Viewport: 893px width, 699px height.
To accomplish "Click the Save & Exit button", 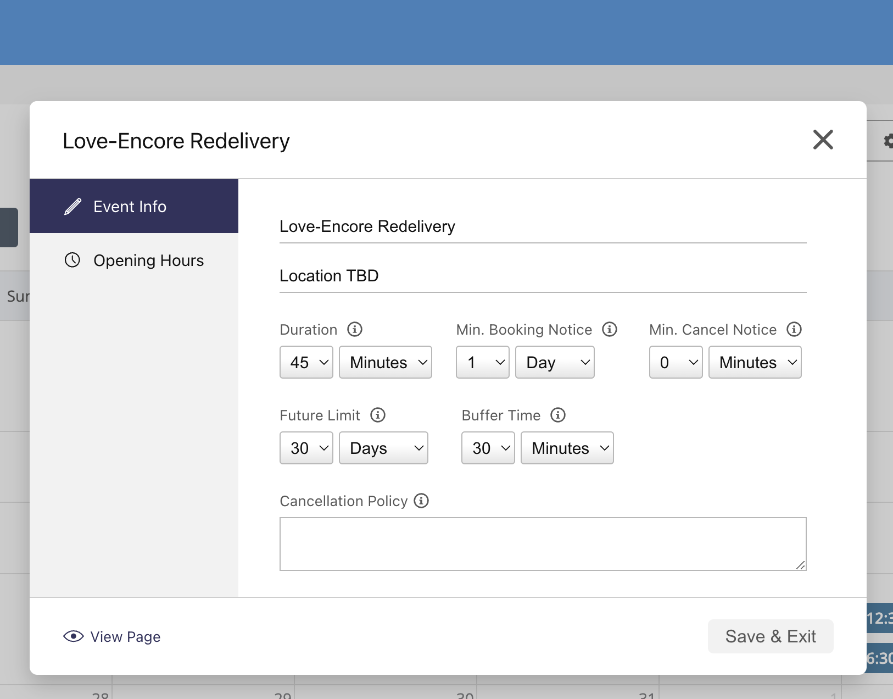I will (770, 636).
